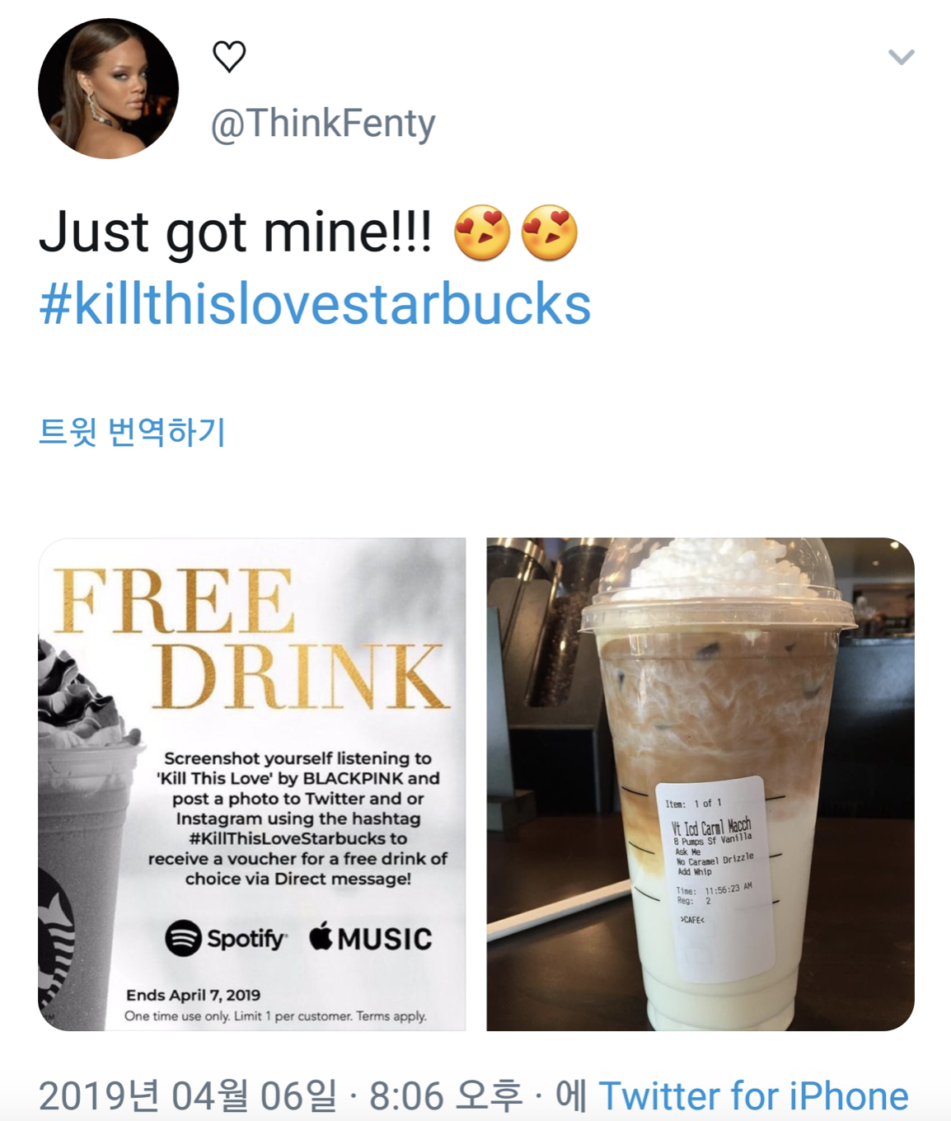
Task: Click the Twitter for iPhone source link
Action: click(753, 1096)
